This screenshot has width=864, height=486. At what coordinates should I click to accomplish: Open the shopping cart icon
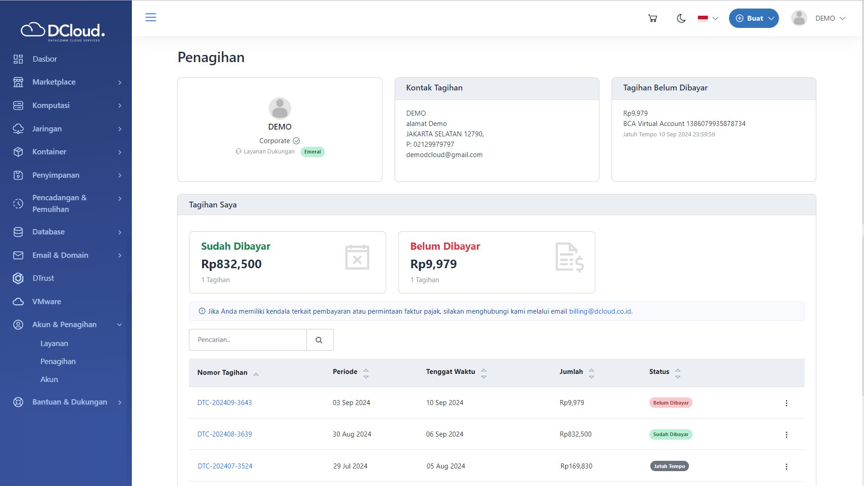[x=652, y=18]
